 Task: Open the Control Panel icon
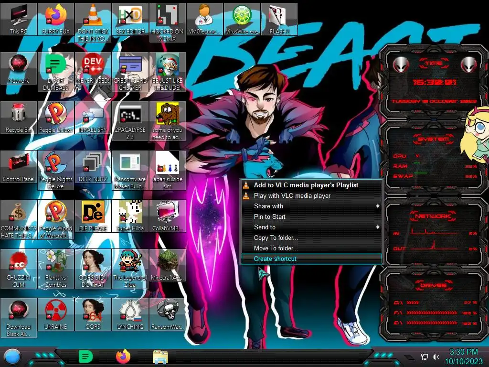click(19, 167)
